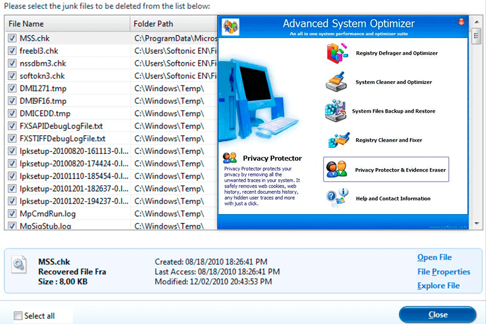Uncheck the lpksetup-20100820-161113 checkbox
This screenshot has width=486, height=324.
pyautogui.click(x=12, y=151)
